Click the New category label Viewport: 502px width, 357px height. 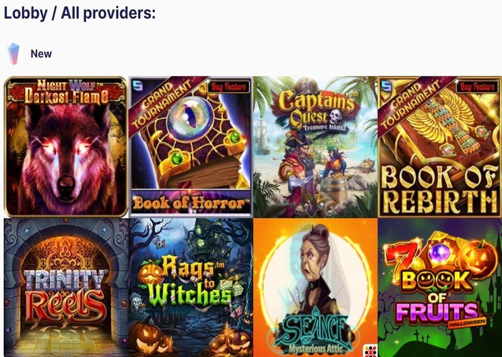(x=41, y=54)
